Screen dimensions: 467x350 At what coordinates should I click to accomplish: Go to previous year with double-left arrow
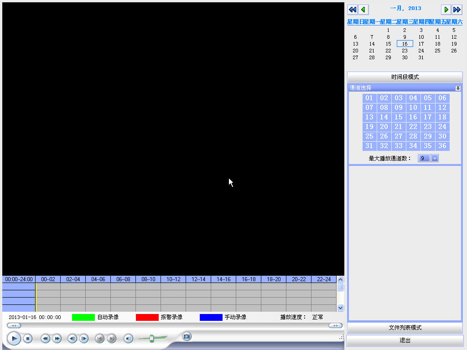[x=353, y=10]
